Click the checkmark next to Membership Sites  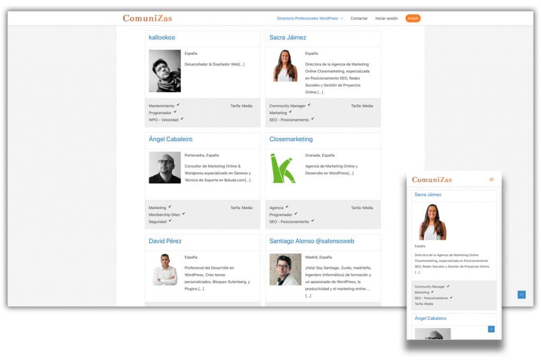coord(183,213)
